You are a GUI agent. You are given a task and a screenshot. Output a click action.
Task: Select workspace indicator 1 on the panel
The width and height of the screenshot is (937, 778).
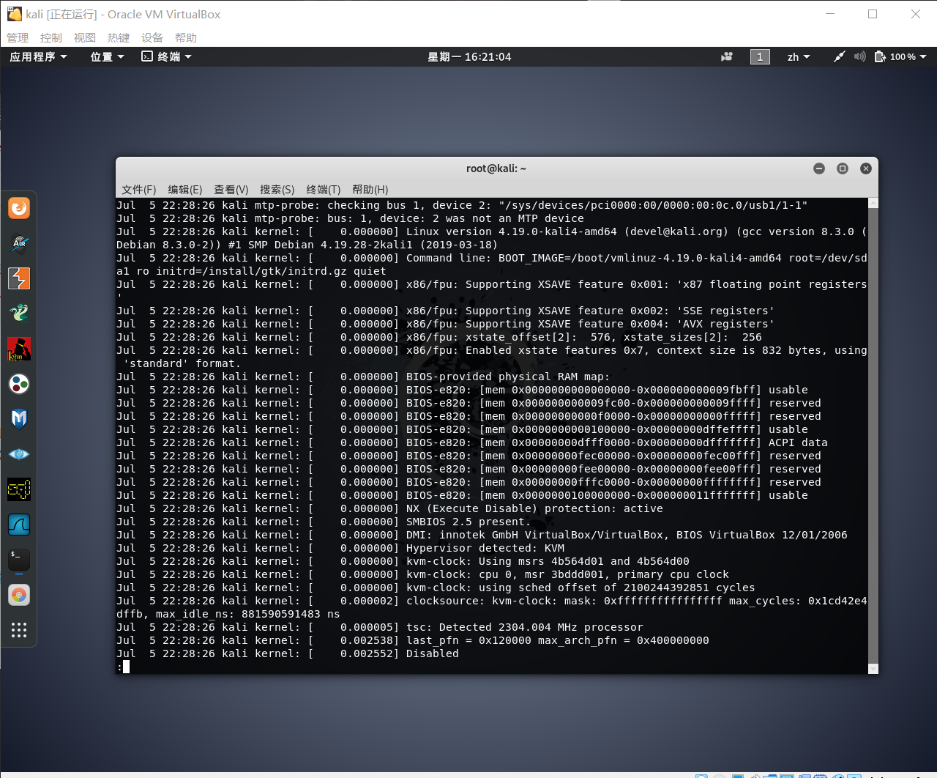[x=760, y=56]
